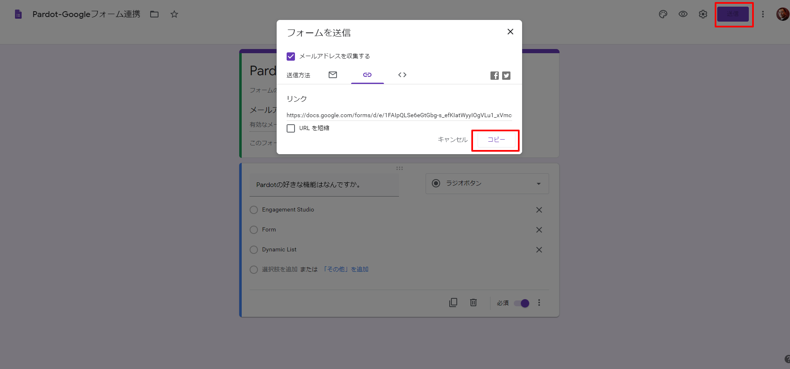This screenshot has height=369, width=790.
Task: Switch to the email send tab
Action: pyautogui.click(x=333, y=75)
